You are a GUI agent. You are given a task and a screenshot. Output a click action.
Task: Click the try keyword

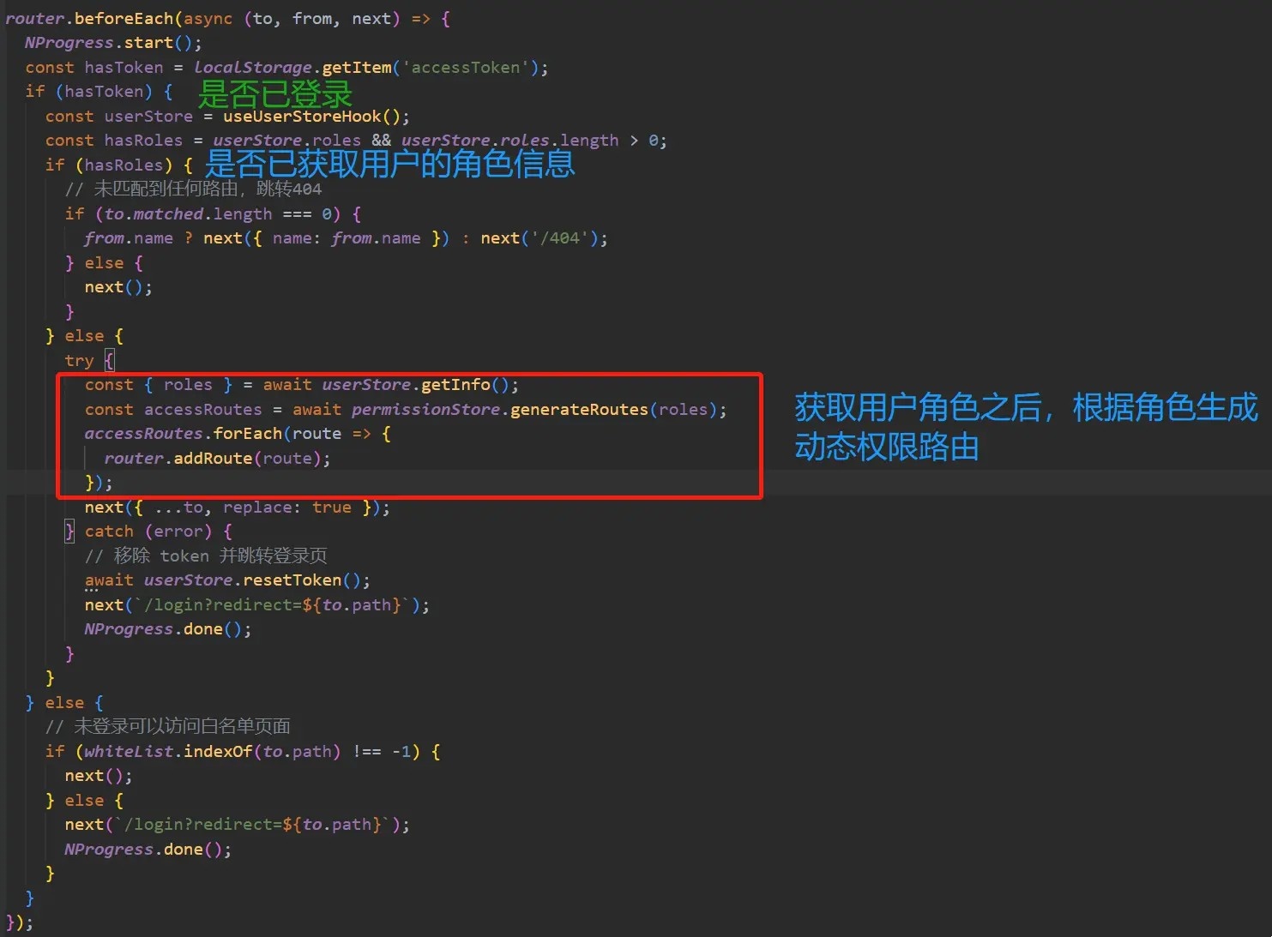click(79, 361)
